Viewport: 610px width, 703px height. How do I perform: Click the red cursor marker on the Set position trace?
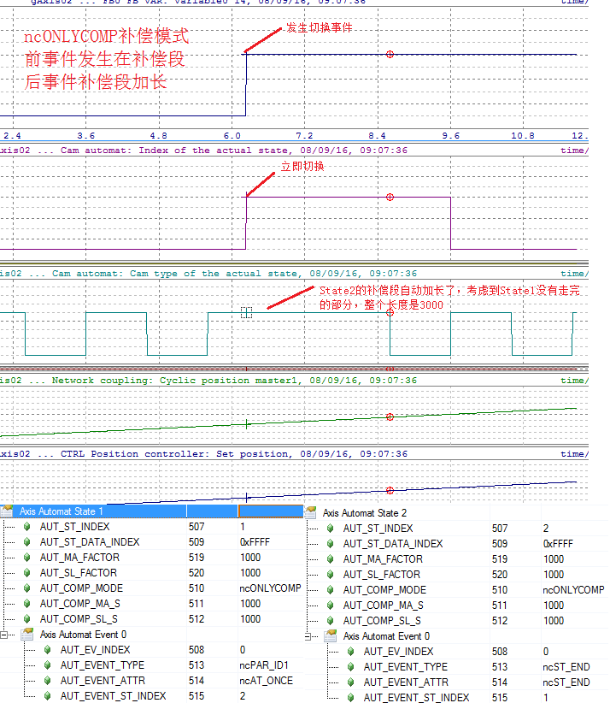(x=390, y=490)
